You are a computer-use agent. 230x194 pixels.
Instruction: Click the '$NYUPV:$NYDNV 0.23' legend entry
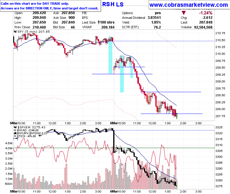tap(32, 133)
